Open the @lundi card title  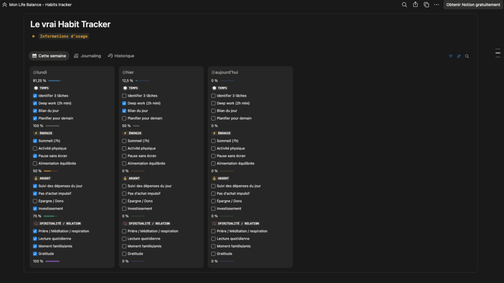pyautogui.click(x=40, y=72)
